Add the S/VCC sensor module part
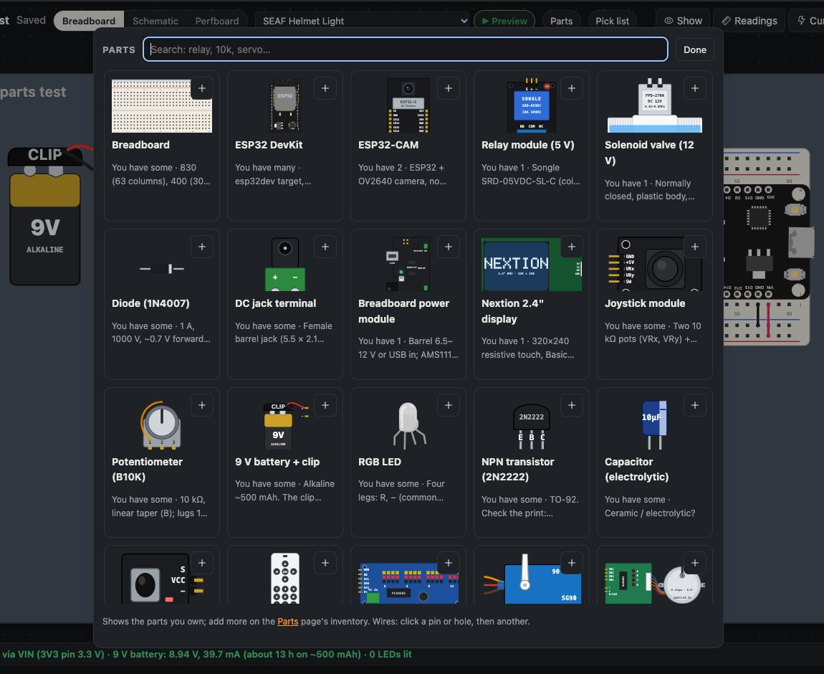The height and width of the screenshot is (674, 824). pos(202,563)
